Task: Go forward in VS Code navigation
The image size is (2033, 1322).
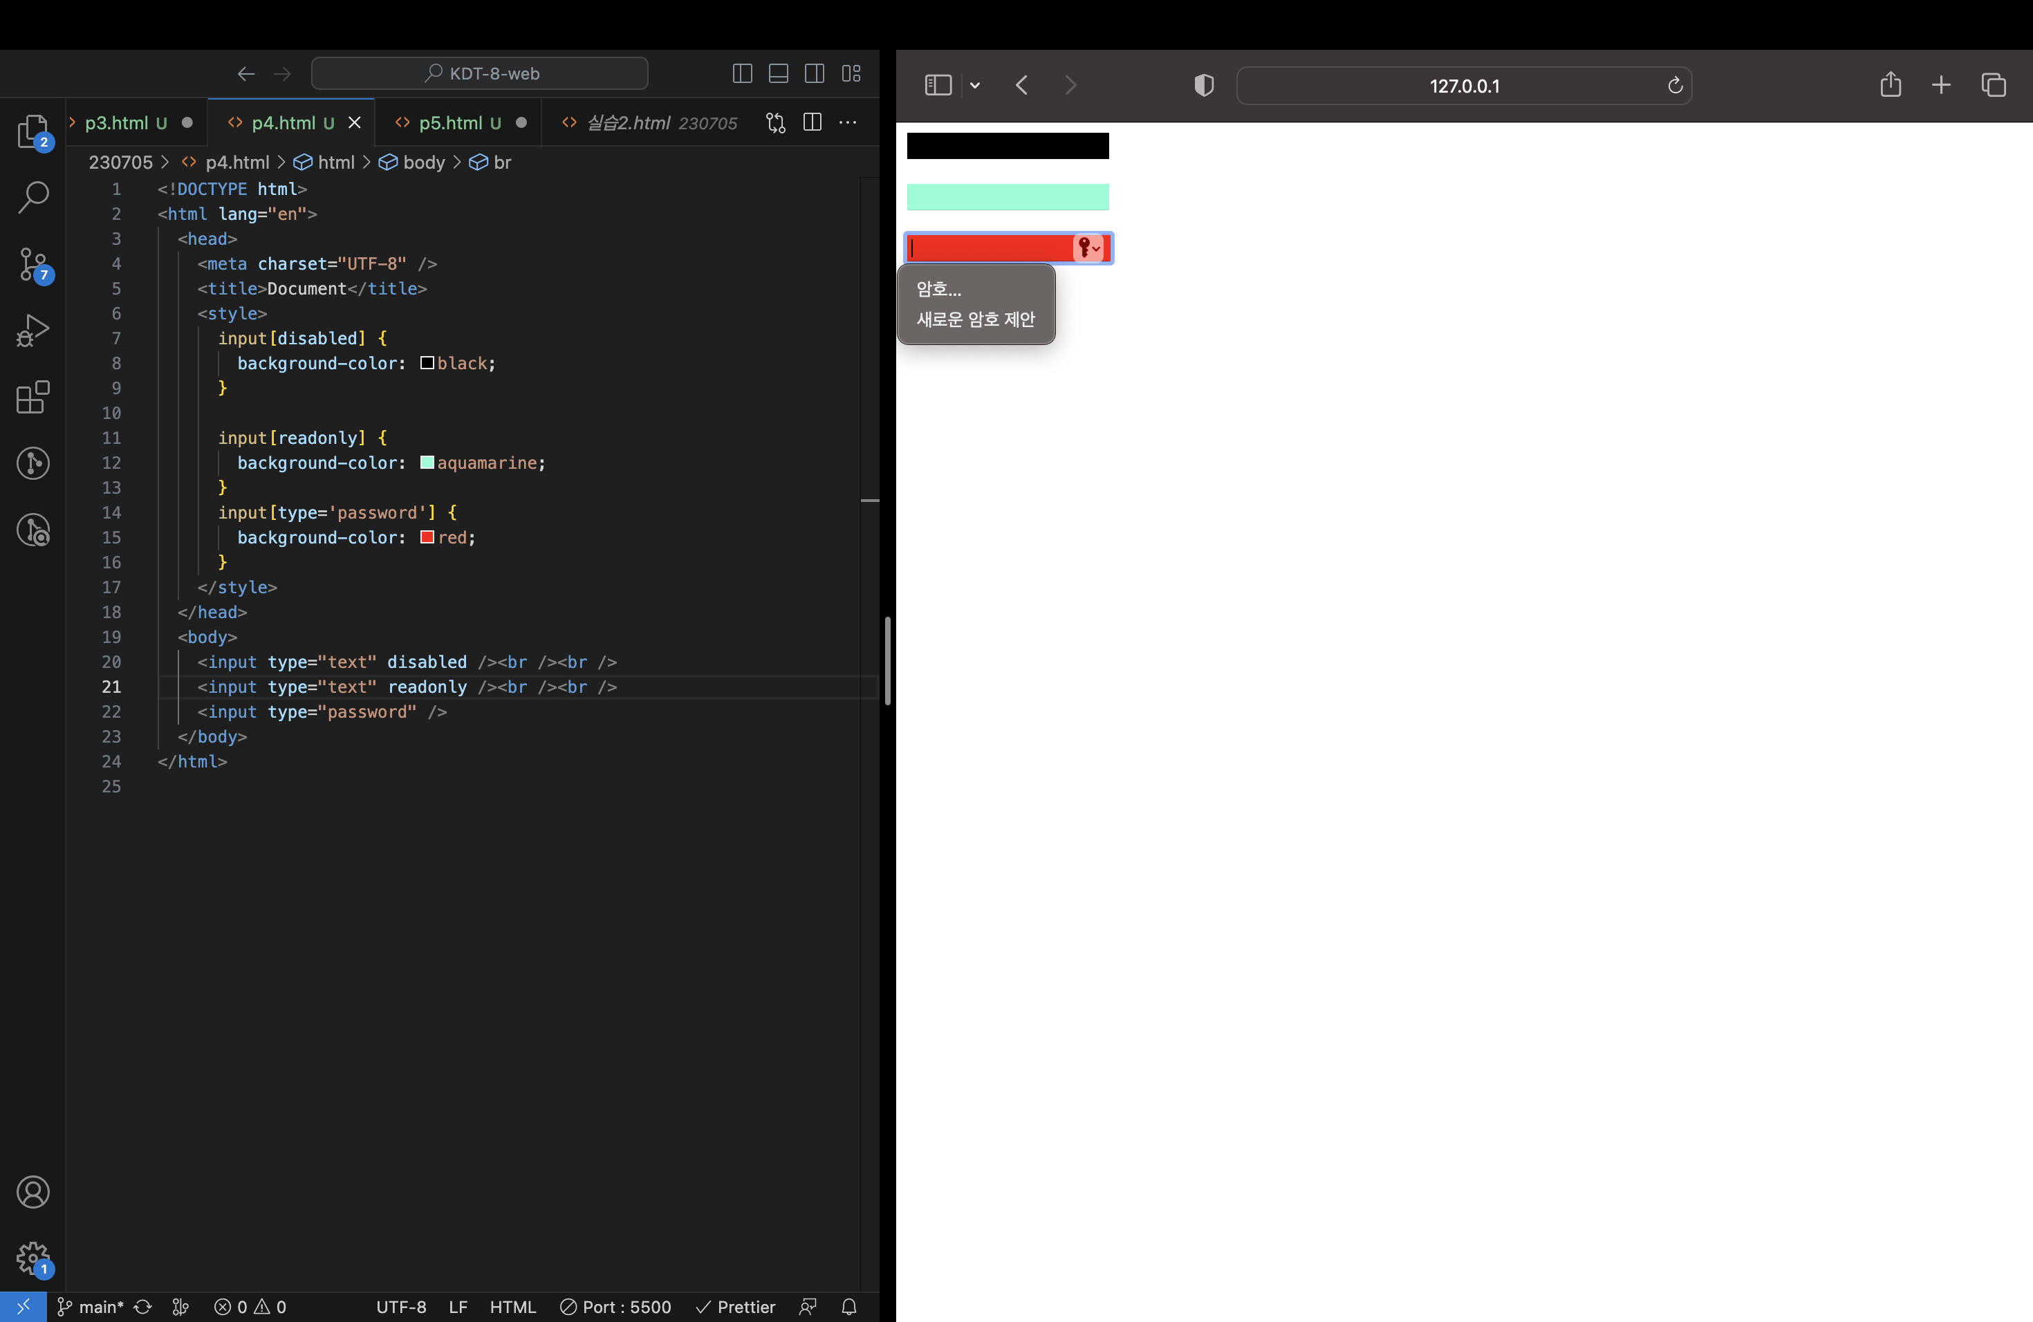Action: (x=282, y=73)
